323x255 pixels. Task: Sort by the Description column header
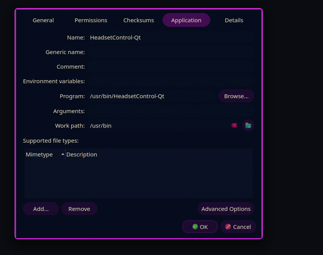(159, 155)
